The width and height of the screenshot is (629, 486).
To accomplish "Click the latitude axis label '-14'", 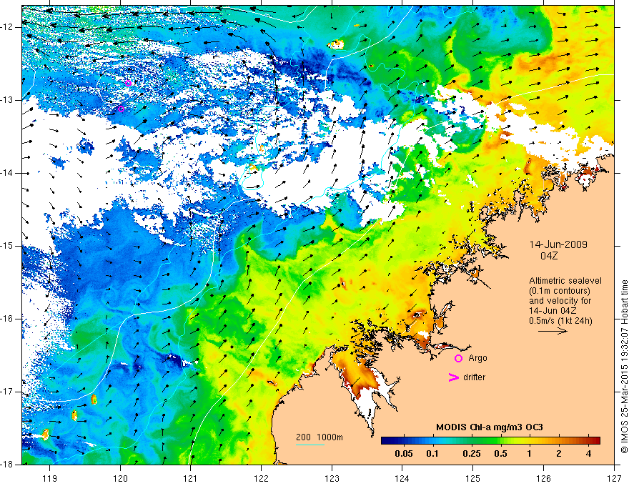I will (7, 173).
